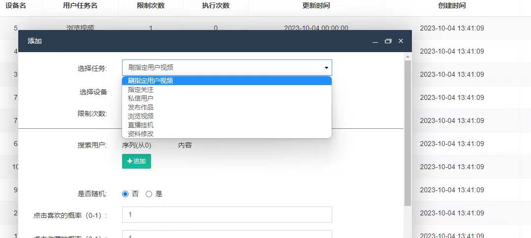
Task: Click the scrollbar up arrow in dialog
Action: (407, 57)
